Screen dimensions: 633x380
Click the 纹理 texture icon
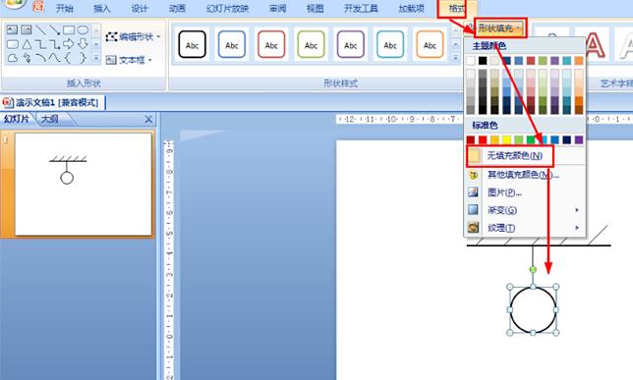[473, 228]
